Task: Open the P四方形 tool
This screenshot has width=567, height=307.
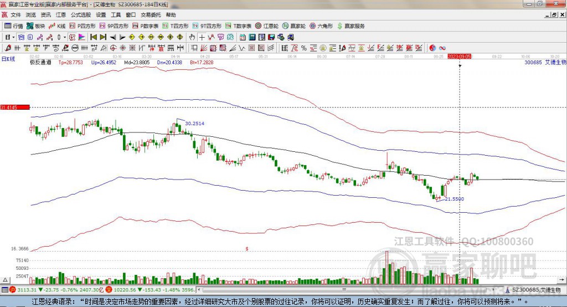Action: point(83,26)
